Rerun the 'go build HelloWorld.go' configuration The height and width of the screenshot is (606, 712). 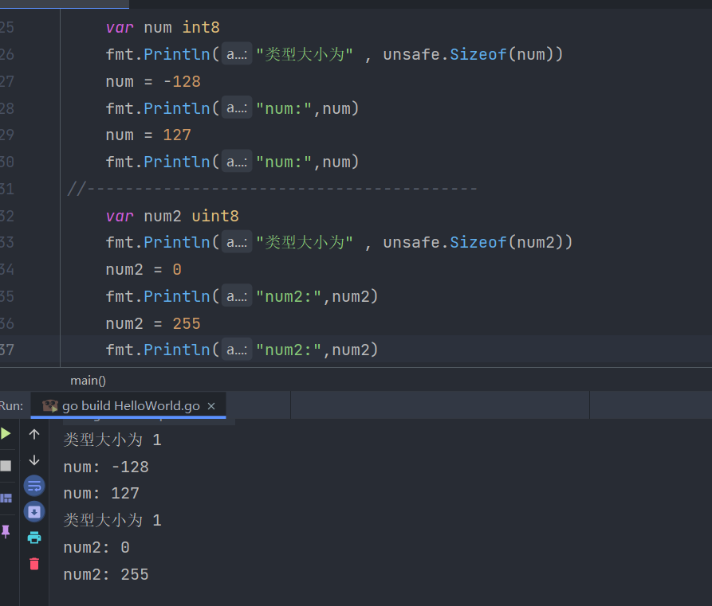point(6,434)
